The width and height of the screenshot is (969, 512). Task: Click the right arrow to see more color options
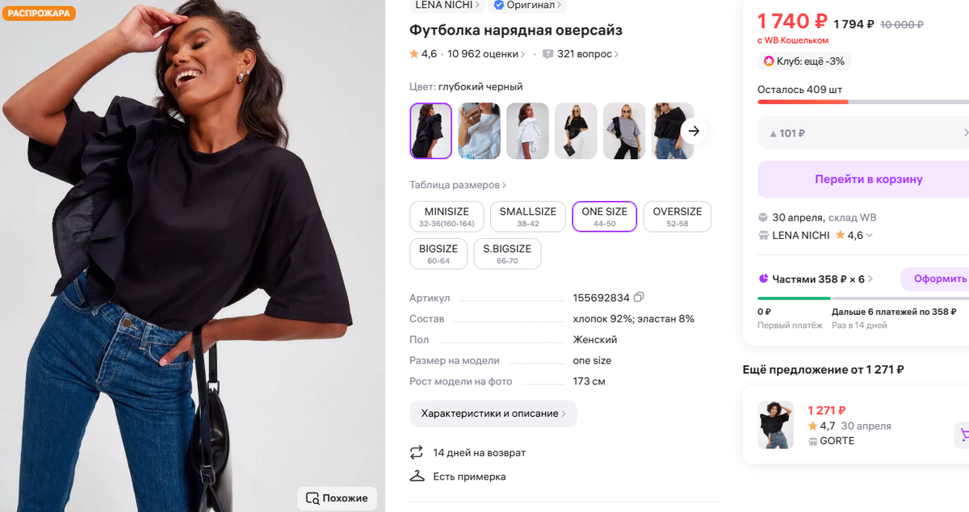pos(693,131)
